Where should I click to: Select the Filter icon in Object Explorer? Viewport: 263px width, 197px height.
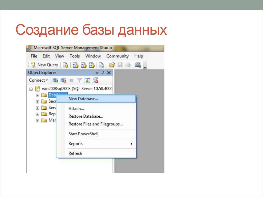(x=79, y=80)
